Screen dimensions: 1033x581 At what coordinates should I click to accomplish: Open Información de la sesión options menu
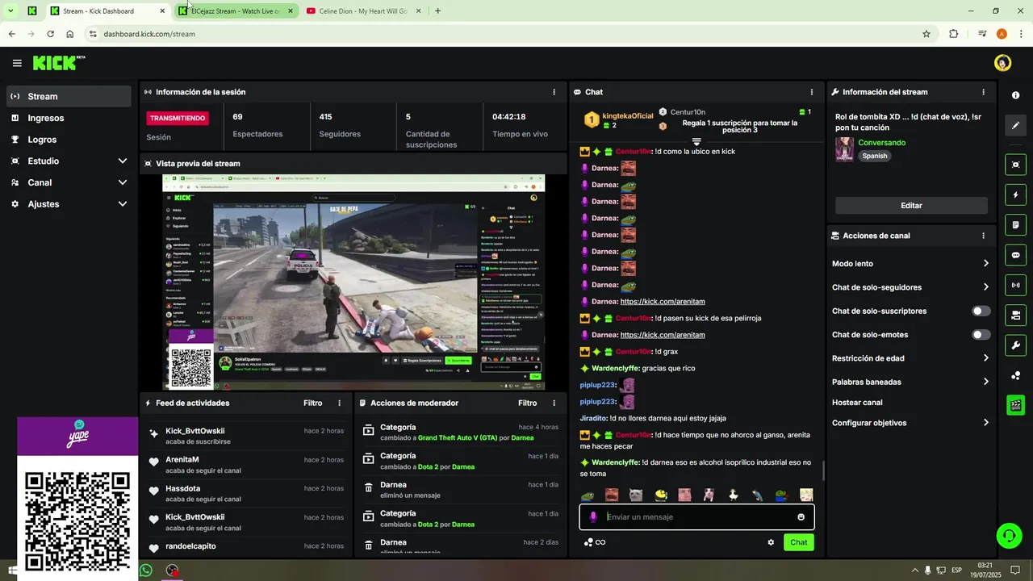coord(554,92)
